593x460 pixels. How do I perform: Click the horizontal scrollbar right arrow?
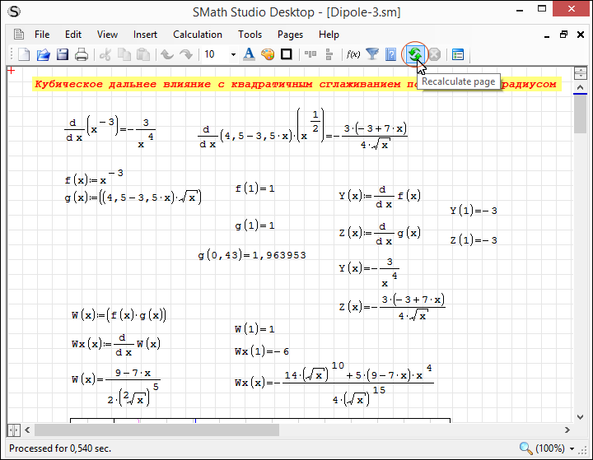[x=566, y=430]
